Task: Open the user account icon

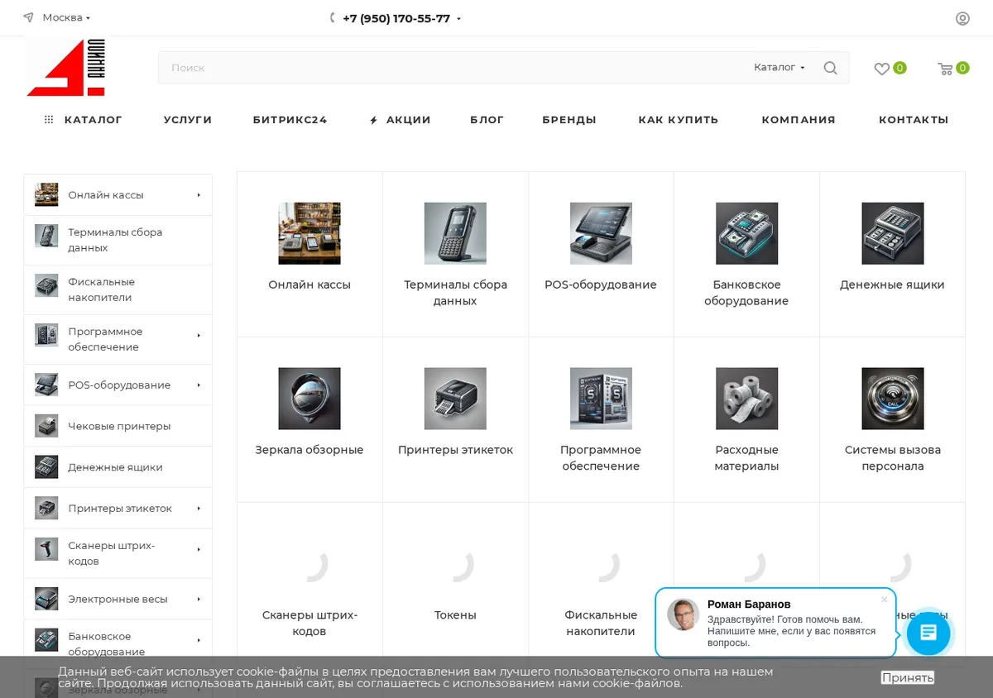Action: coord(962,18)
